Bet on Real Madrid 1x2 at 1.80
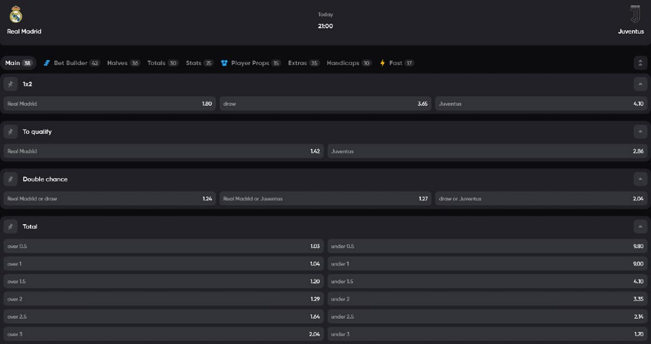This screenshot has height=344, width=651. coord(110,103)
